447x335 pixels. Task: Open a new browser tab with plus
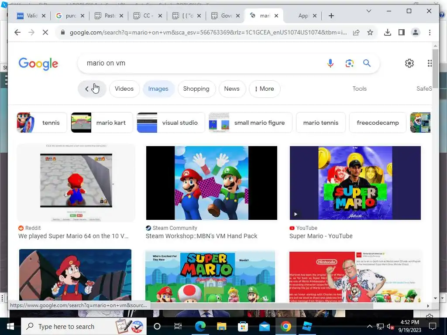tap(331, 16)
